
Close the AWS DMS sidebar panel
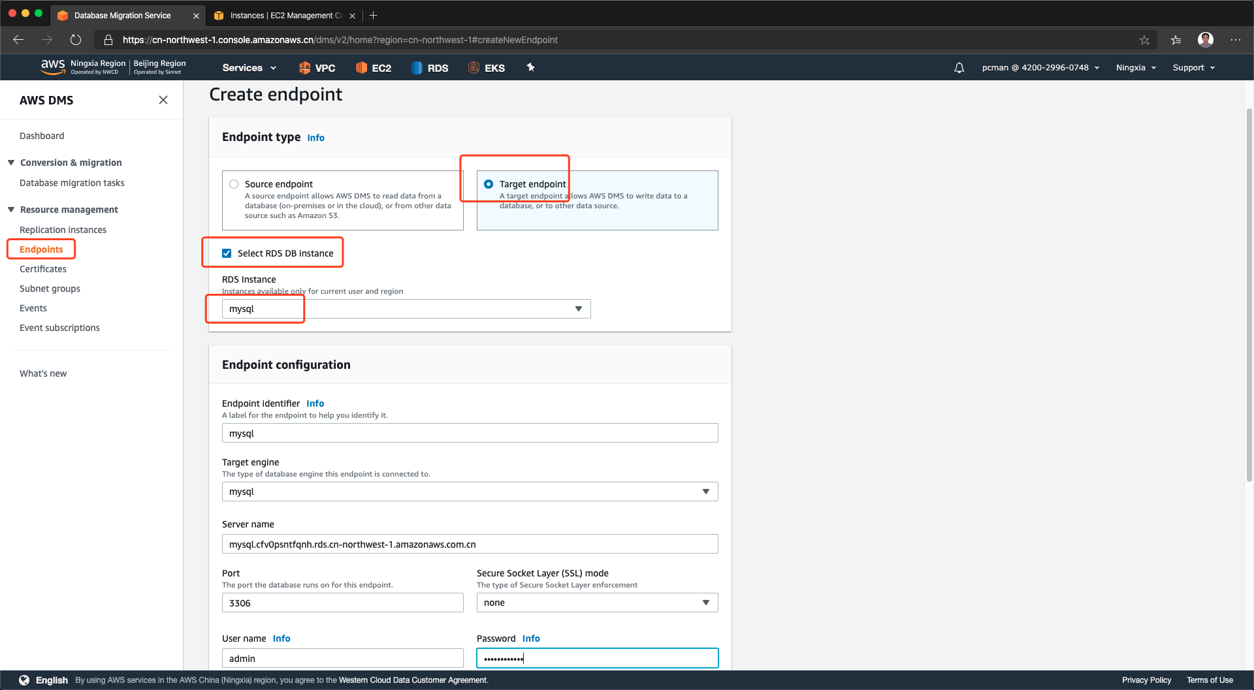pyautogui.click(x=163, y=100)
